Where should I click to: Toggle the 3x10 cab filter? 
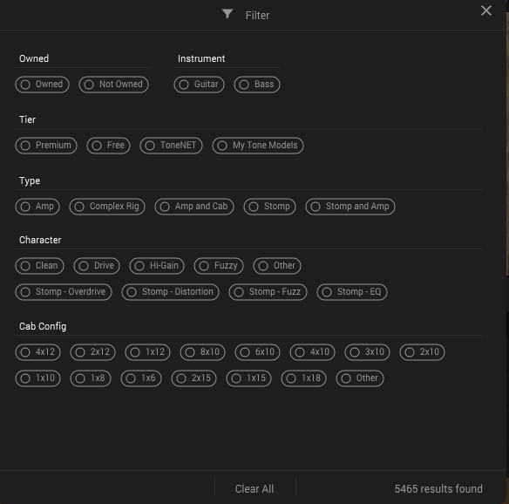point(367,352)
